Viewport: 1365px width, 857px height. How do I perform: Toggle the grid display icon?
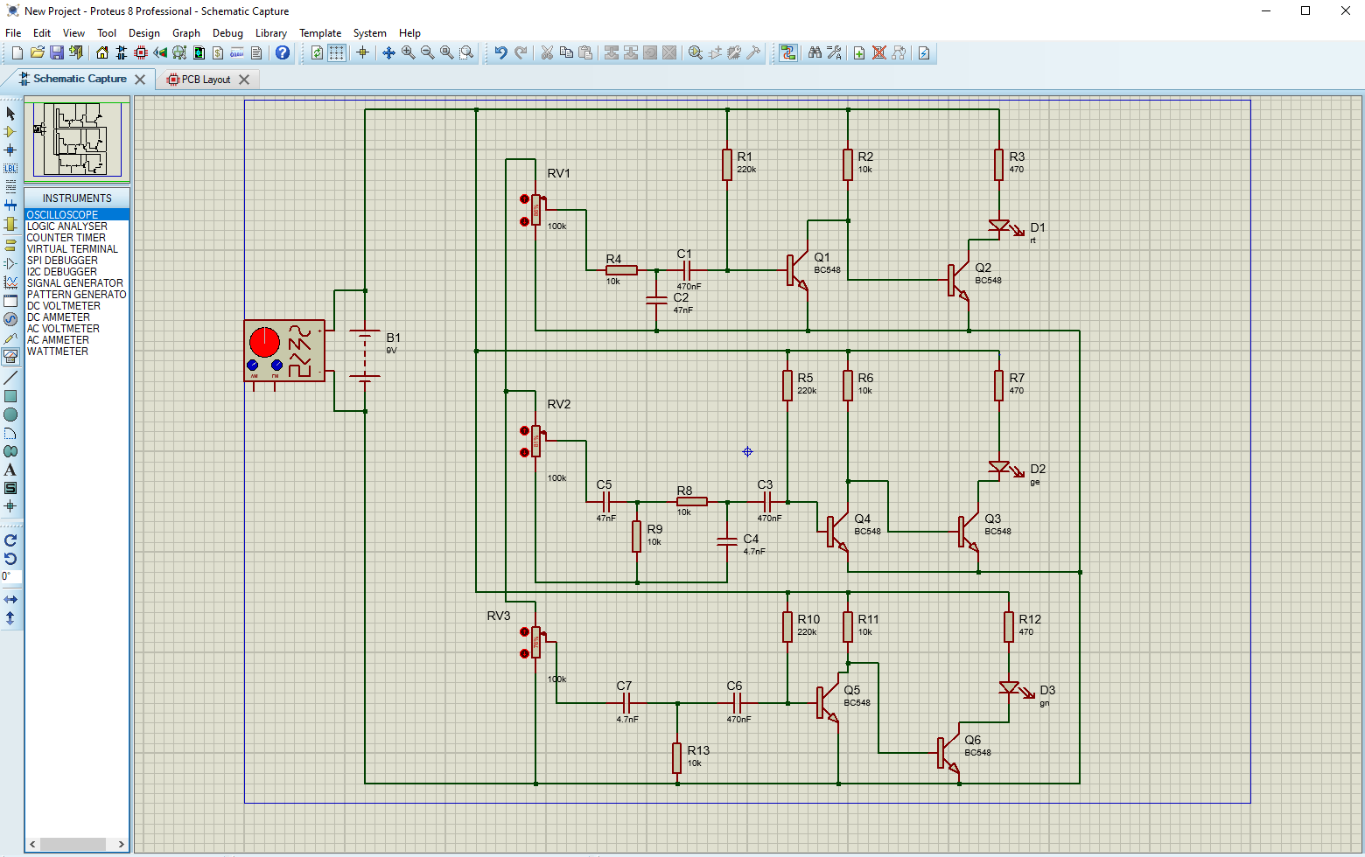click(x=336, y=53)
